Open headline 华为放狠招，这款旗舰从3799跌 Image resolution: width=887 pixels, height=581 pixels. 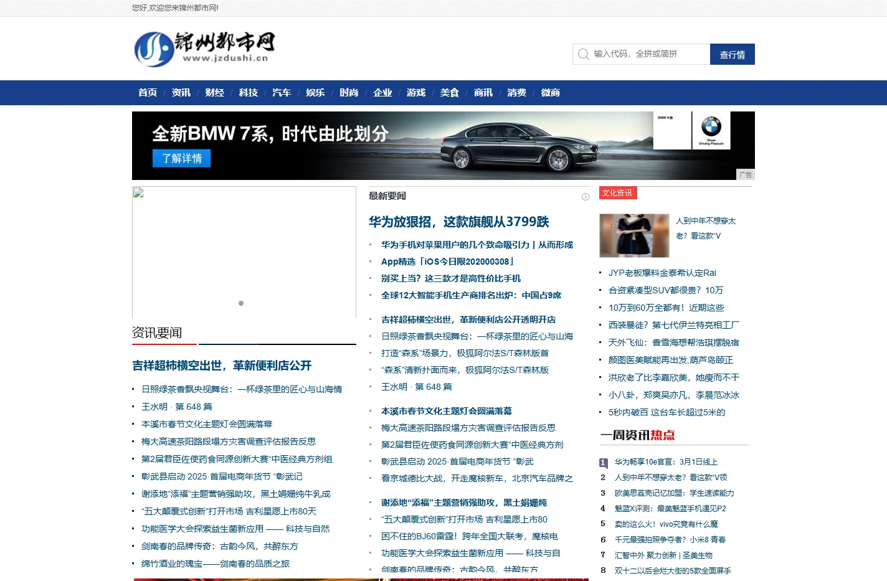pos(458,222)
